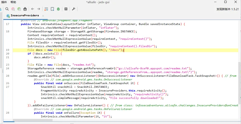241x124 pixels.
Task: Open the log viewer icon
Action: (66, 9)
